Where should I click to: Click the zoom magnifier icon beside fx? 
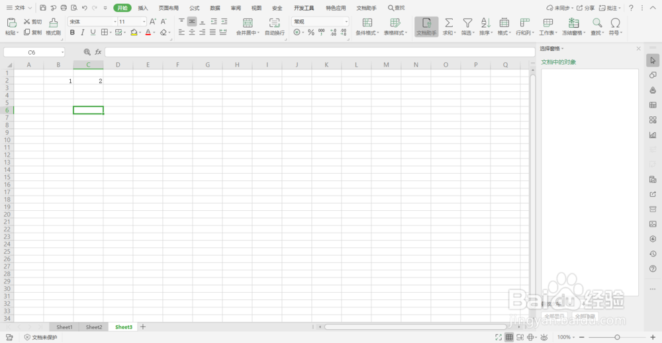click(87, 52)
